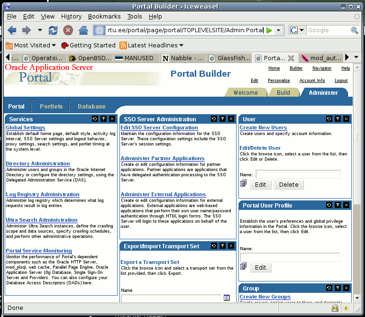Switch to the MANUSED tab
The image size is (365, 317).
[x=136, y=58]
